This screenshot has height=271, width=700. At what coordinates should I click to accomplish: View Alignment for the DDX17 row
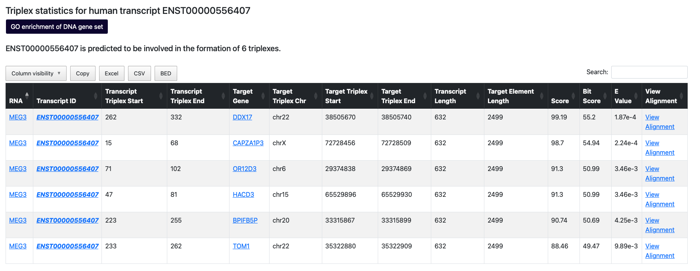point(660,122)
